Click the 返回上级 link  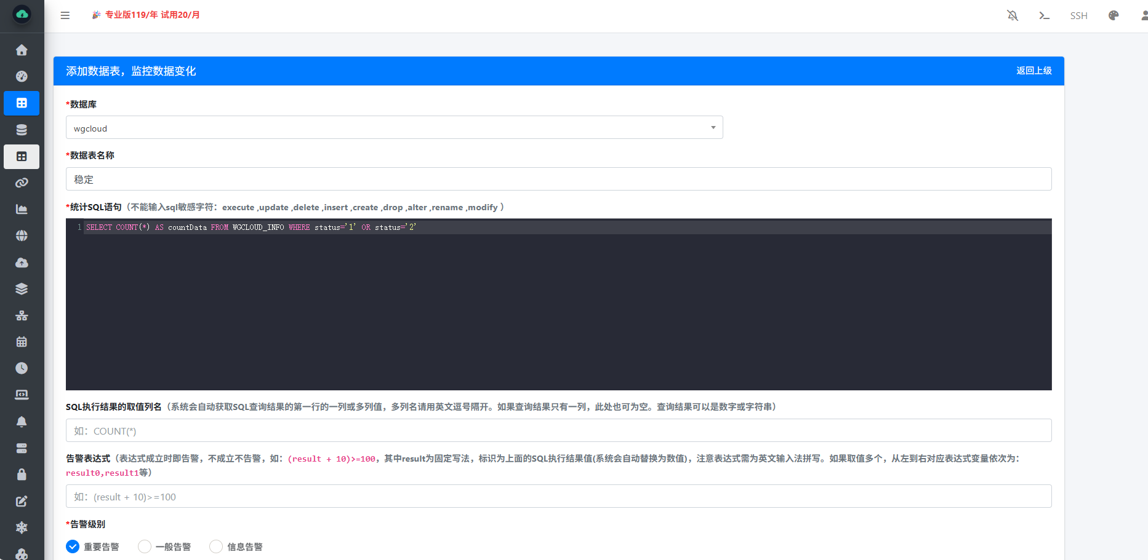(x=1034, y=71)
